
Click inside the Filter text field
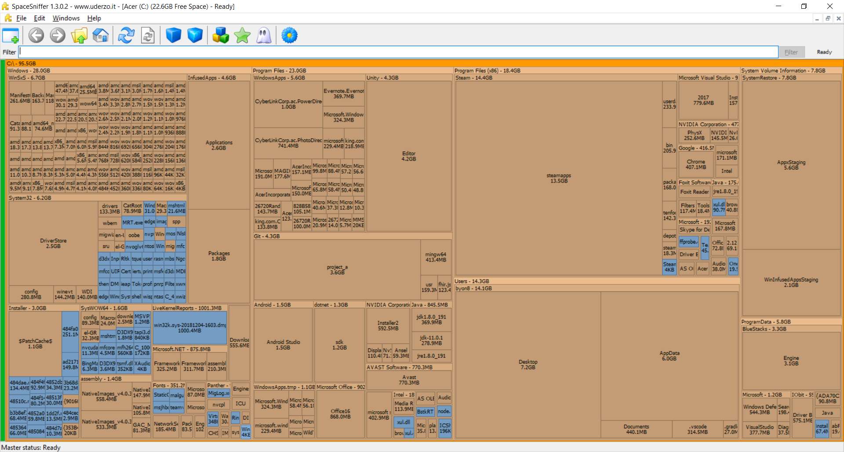[398, 52]
